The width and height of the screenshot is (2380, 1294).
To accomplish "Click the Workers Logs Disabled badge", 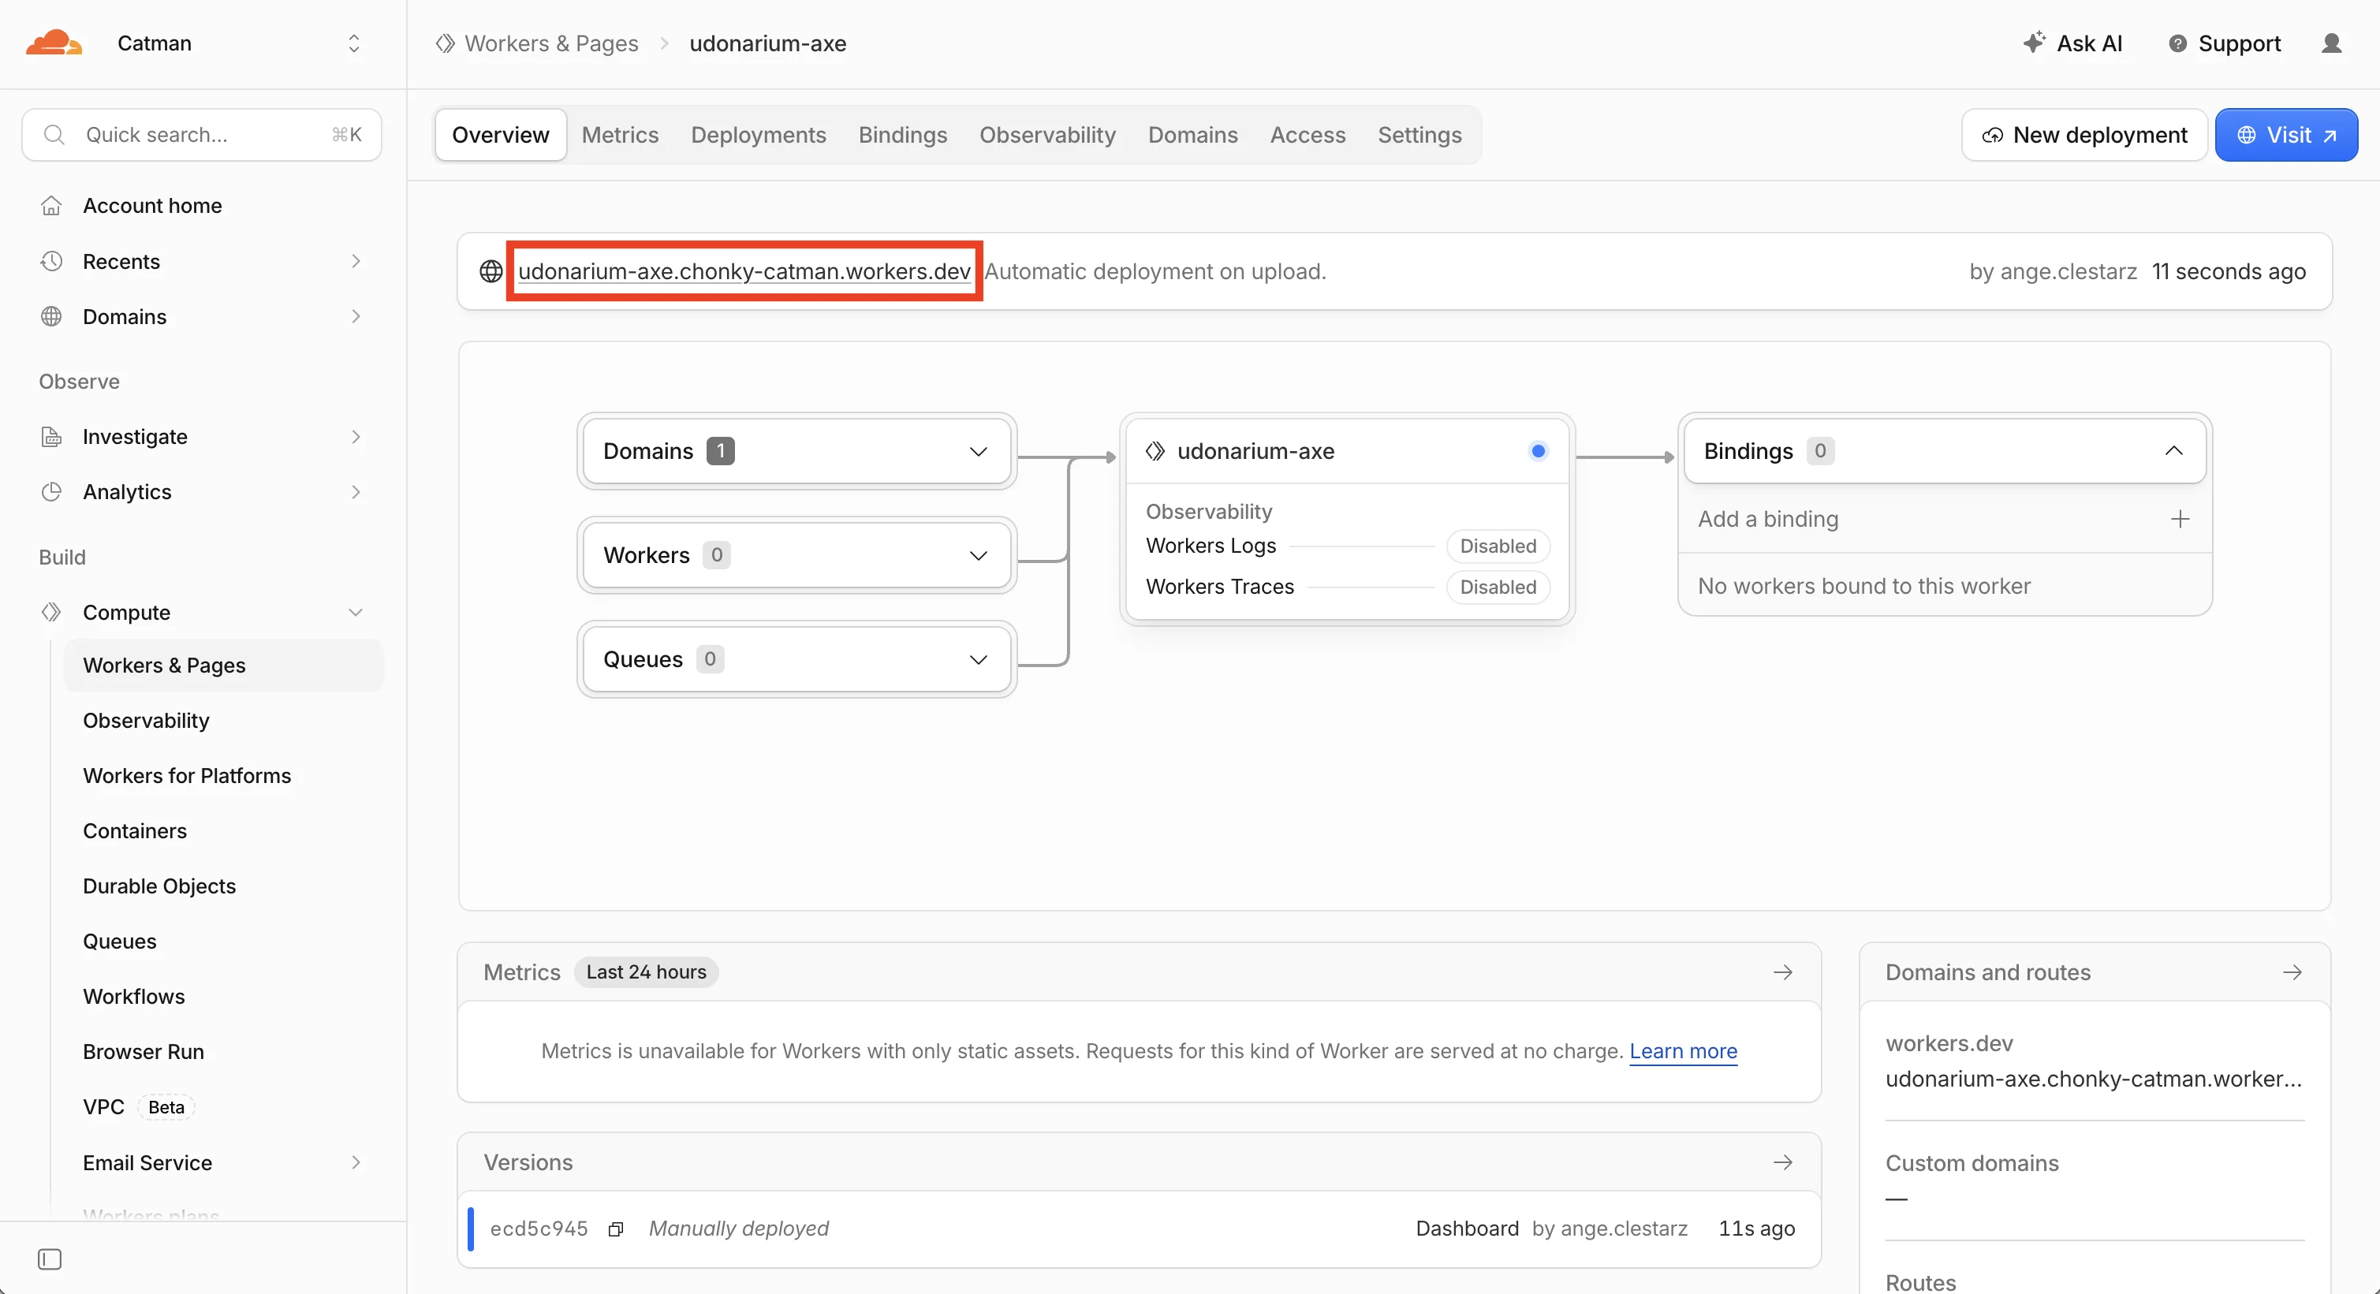I will point(1498,546).
